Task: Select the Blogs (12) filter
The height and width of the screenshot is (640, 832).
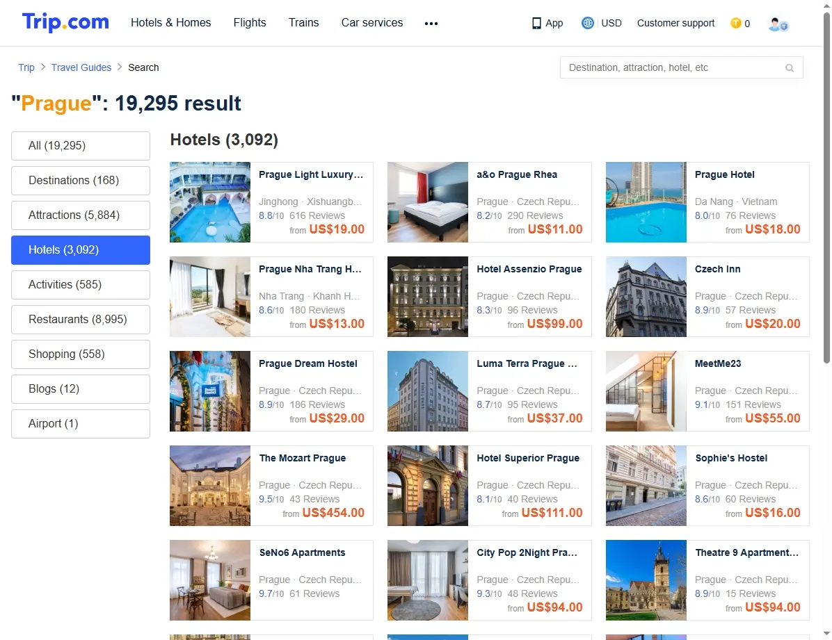Action: [81, 389]
